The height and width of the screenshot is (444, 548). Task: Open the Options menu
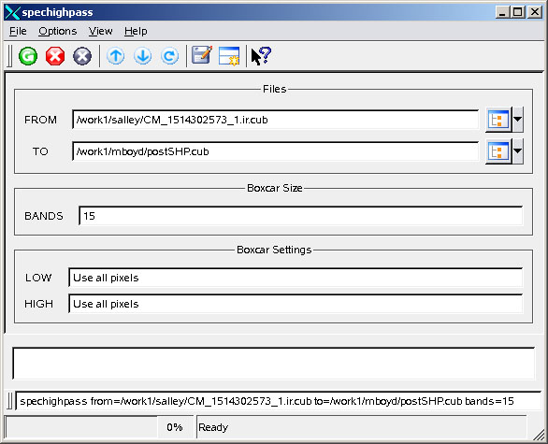(58, 32)
